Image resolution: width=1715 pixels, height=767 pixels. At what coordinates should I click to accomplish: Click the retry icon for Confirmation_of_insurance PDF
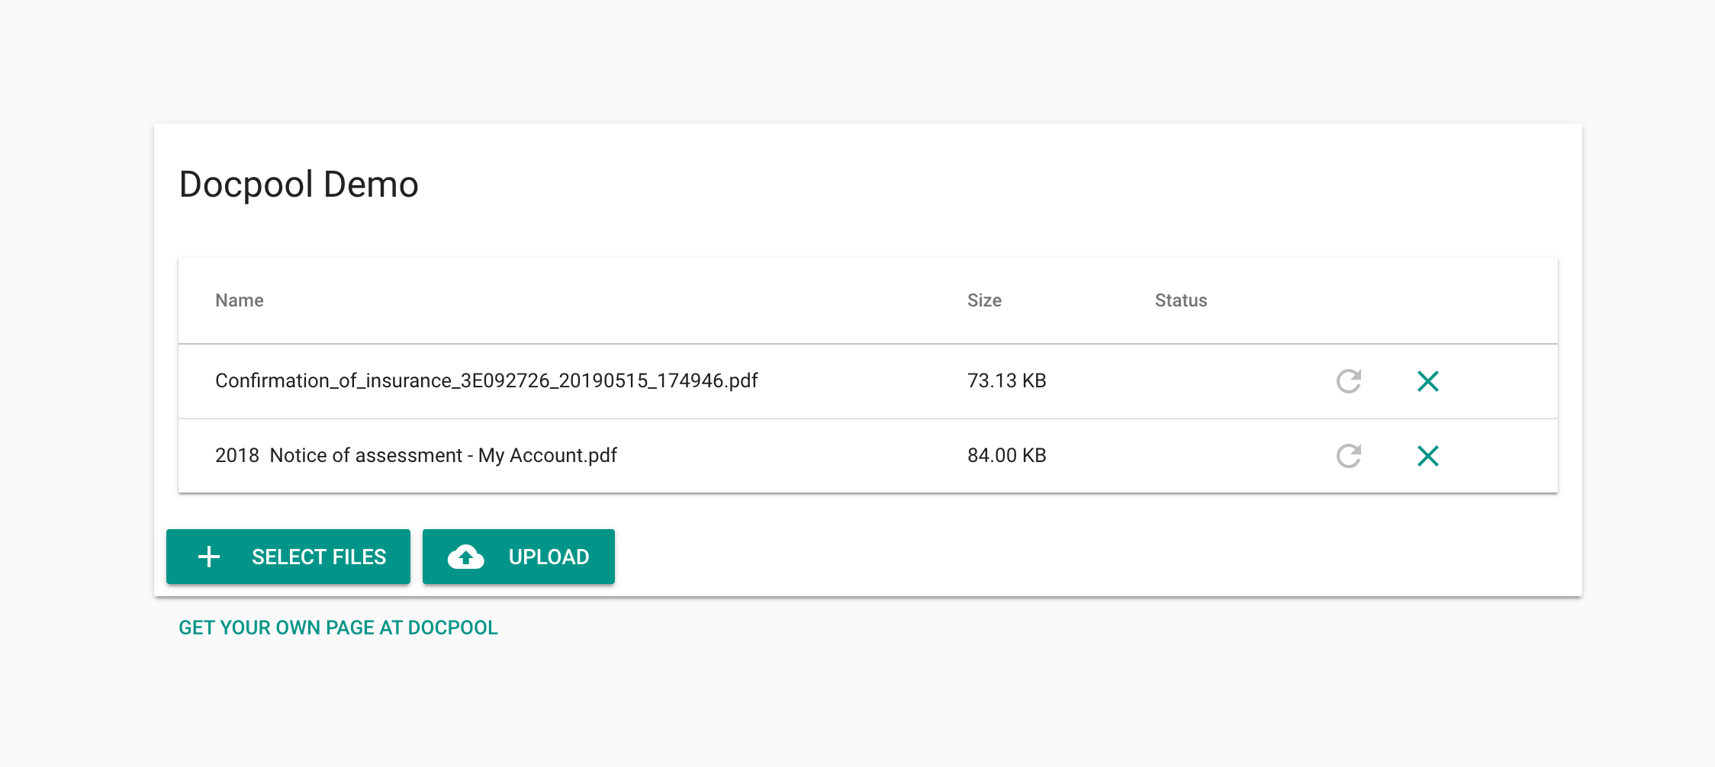coord(1349,381)
